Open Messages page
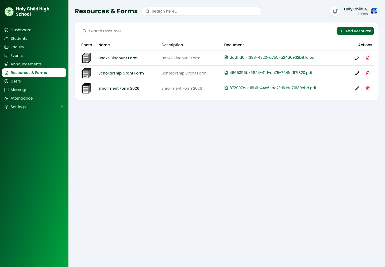The image size is (385, 267). tap(34, 90)
